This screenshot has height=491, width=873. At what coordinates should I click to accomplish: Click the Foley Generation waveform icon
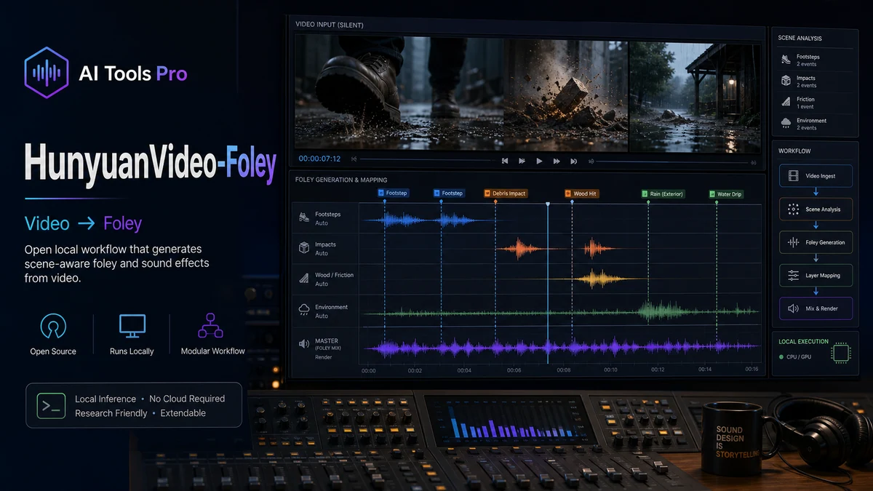(793, 242)
